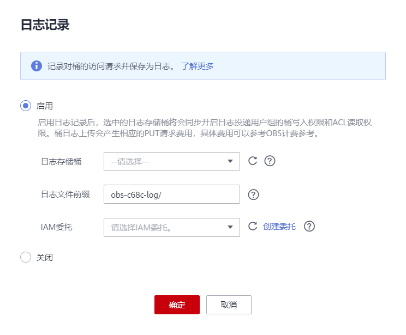
Task: Click the arrow of the 日志存储桶 dropdown
Action: click(x=230, y=161)
